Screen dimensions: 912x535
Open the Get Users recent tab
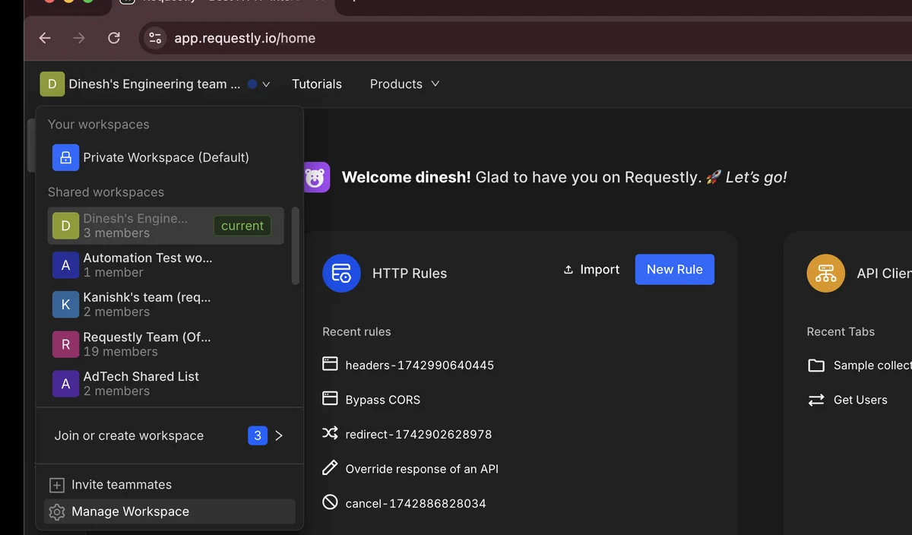pyautogui.click(x=860, y=400)
